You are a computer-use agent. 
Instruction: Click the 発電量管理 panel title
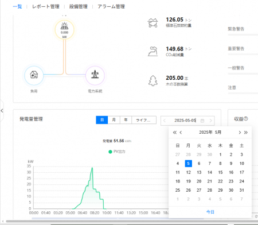[31, 119]
